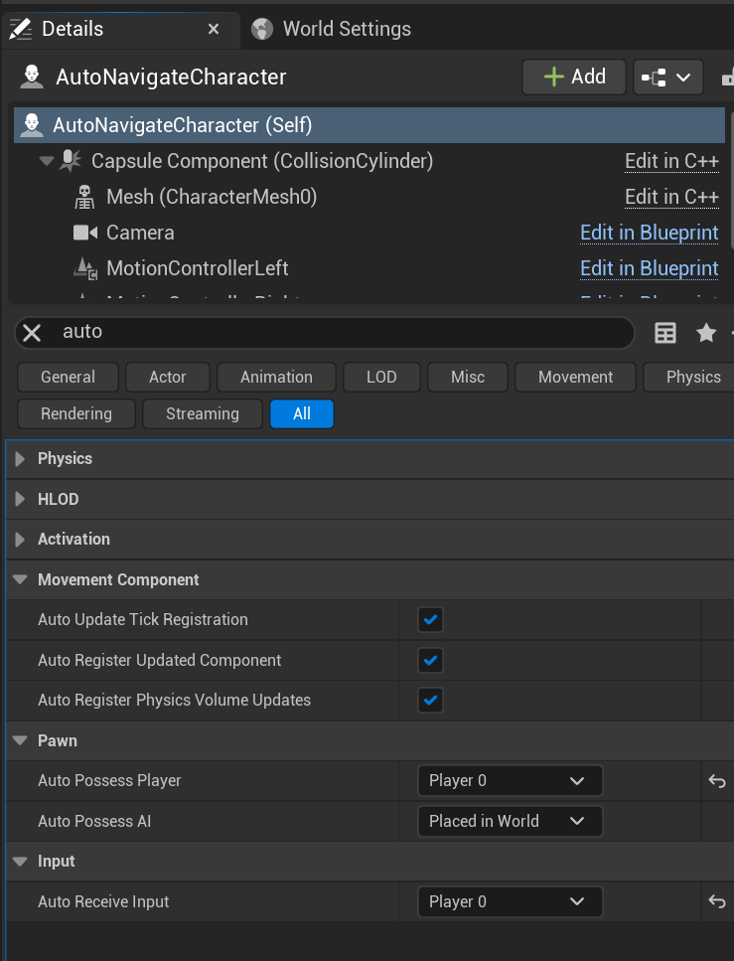Toggle the favorites star filter icon
Screen dimensions: 734x961
pyautogui.click(x=706, y=333)
